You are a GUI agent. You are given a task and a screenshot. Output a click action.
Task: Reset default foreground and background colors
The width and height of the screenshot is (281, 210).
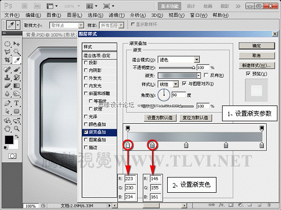pyautogui.click(x=6, y=148)
